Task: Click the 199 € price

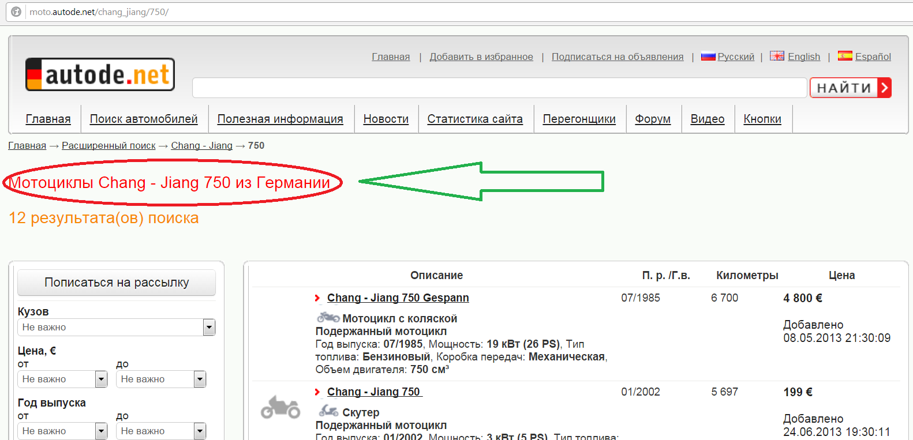Action: (x=798, y=392)
